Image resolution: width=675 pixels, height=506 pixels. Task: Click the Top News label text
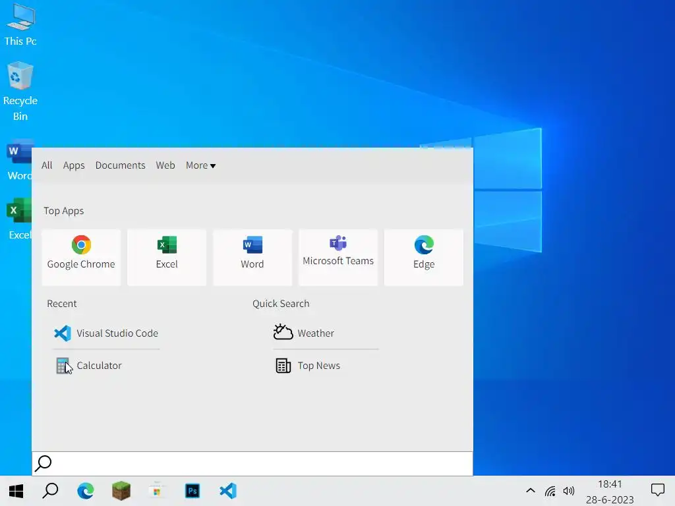(x=318, y=365)
